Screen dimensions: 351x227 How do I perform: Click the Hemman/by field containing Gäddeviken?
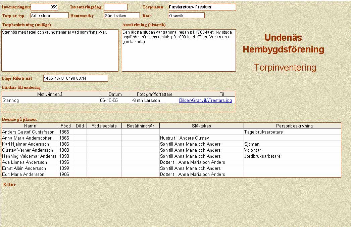(x=121, y=15)
